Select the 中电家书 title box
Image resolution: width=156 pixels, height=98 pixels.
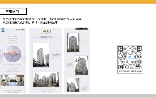click(13, 11)
